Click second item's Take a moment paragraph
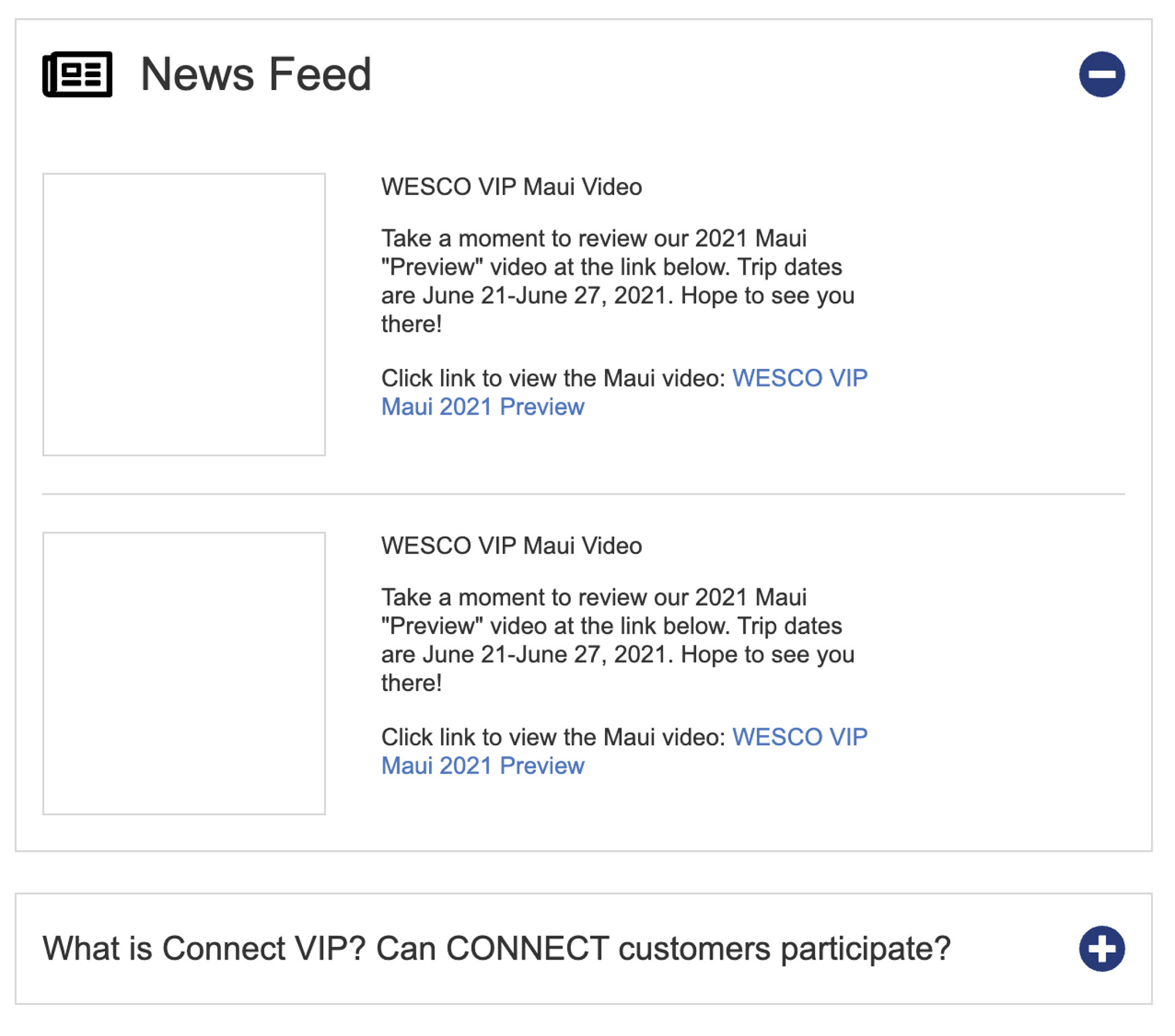Image resolution: width=1175 pixels, height=1036 pixels. pos(618,640)
